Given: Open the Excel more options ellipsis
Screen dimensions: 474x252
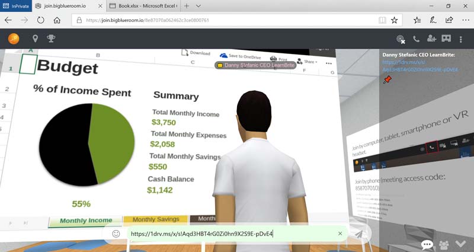Looking at the screenshot, I should (329, 63).
